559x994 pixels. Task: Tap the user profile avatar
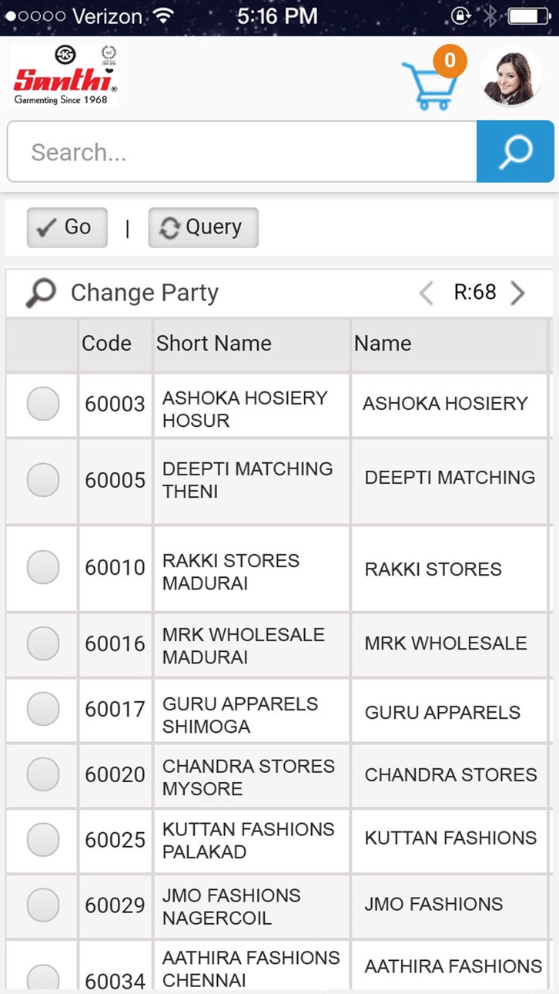tap(510, 77)
